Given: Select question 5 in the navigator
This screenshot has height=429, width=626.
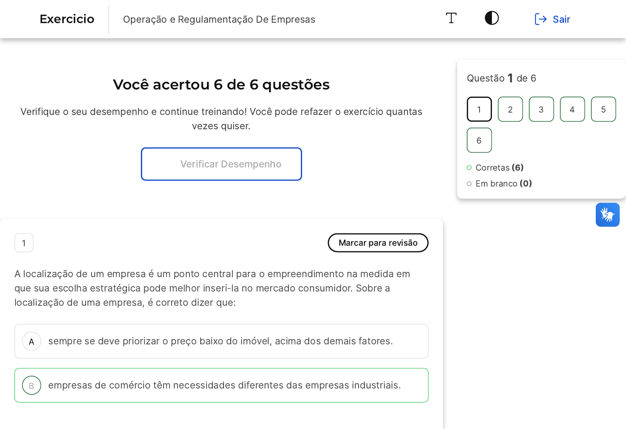Looking at the screenshot, I should tap(603, 109).
